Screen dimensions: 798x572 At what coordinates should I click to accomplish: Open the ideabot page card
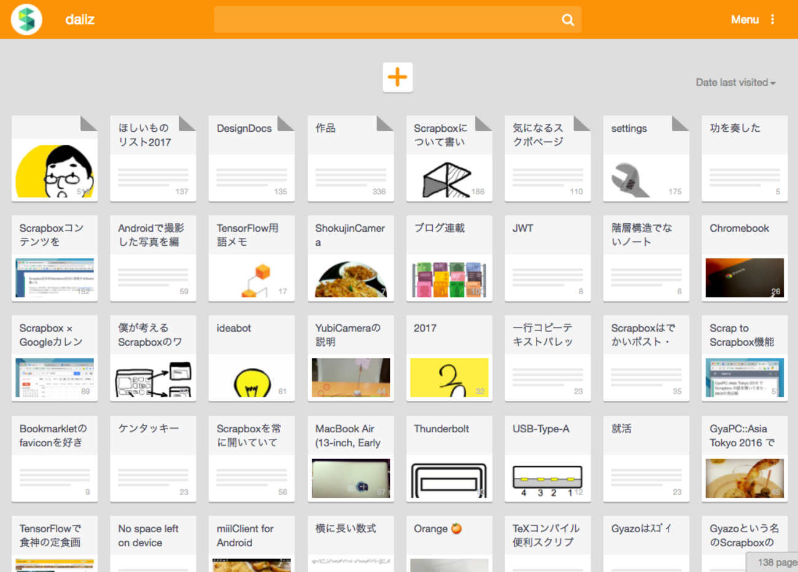click(x=252, y=357)
